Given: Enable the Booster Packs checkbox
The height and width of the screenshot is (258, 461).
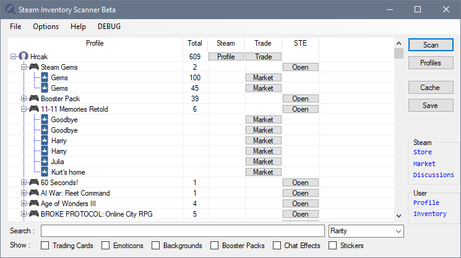Looking at the screenshot, I should (x=214, y=246).
